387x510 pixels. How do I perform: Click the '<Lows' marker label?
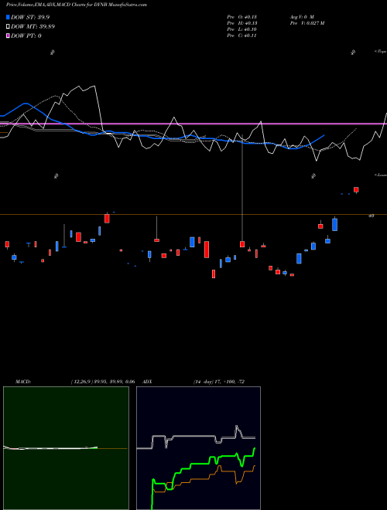point(380,175)
